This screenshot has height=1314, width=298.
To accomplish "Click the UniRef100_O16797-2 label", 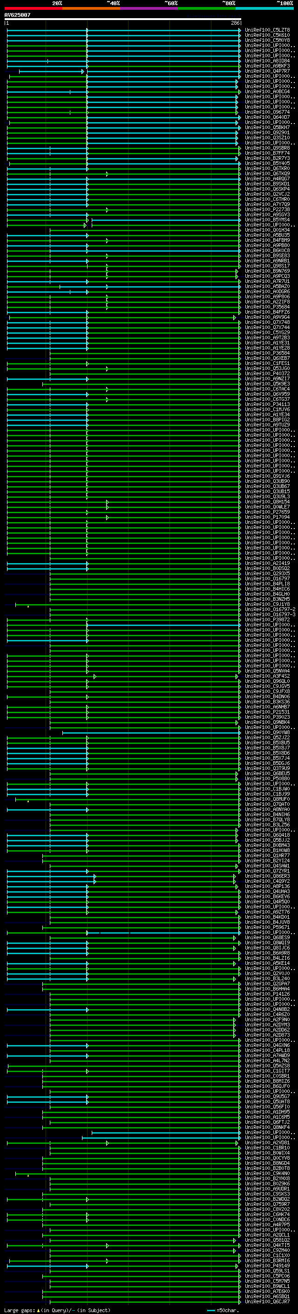I will (x=270, y=609).
